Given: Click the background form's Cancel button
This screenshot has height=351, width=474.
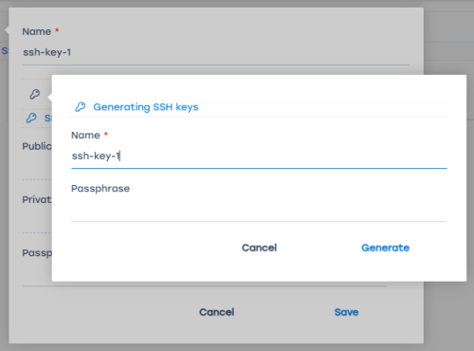Looking at the screenshot, I should [x=217, y=312].
